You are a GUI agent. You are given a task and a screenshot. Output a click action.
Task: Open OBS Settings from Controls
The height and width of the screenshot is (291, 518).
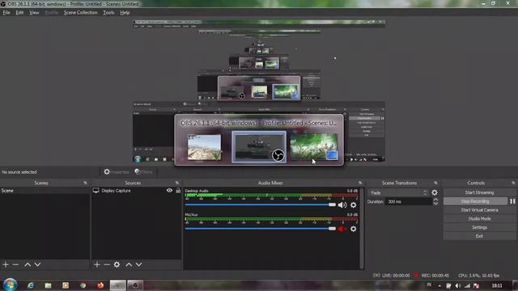[479, 227]
